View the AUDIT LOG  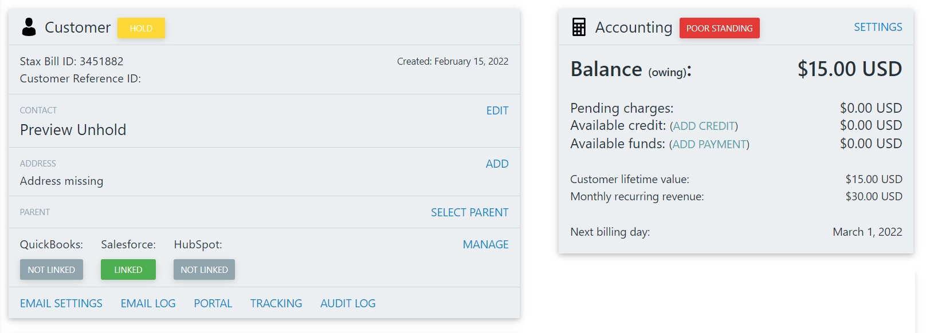(x=348, y=303)
